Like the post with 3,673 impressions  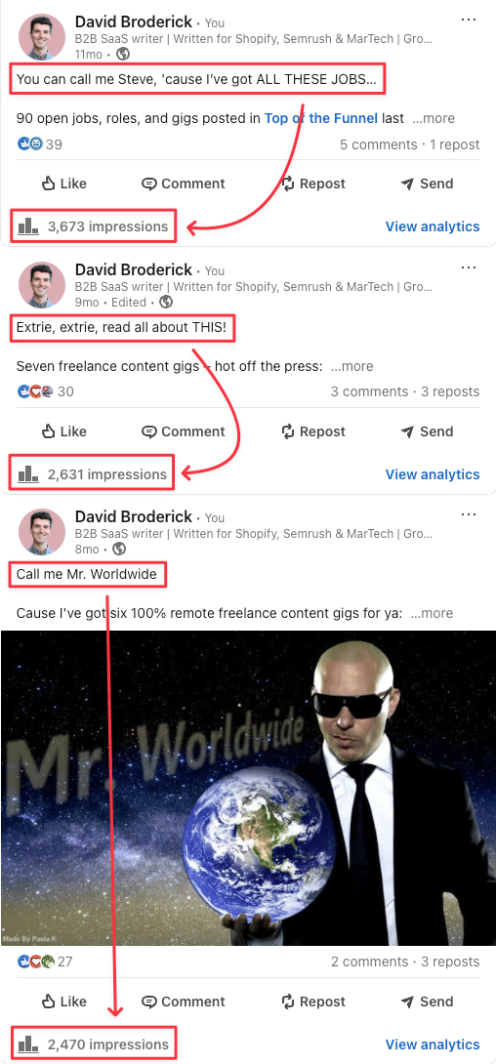pos(64,184)
